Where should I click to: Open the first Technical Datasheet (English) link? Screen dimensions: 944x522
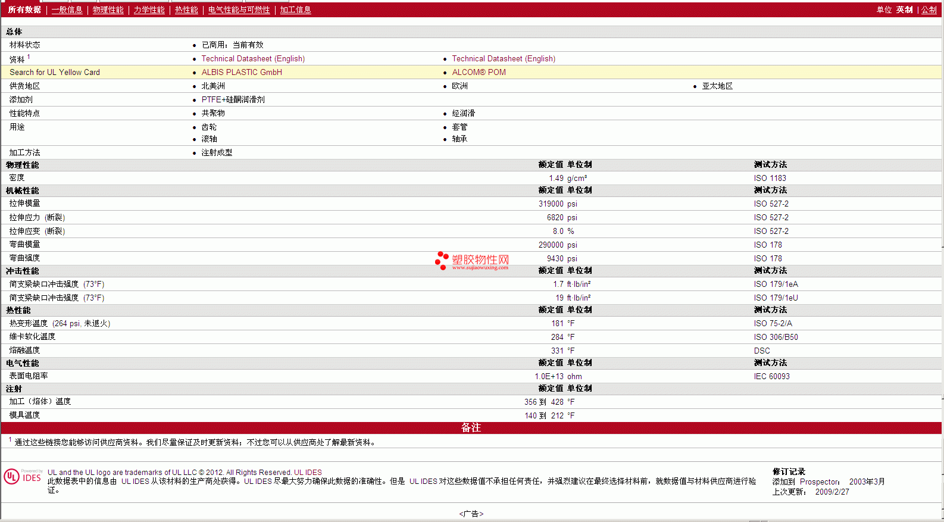click(253, 59)
